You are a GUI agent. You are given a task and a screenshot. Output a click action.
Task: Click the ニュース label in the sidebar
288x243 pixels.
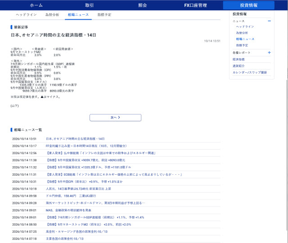point(238,21)
